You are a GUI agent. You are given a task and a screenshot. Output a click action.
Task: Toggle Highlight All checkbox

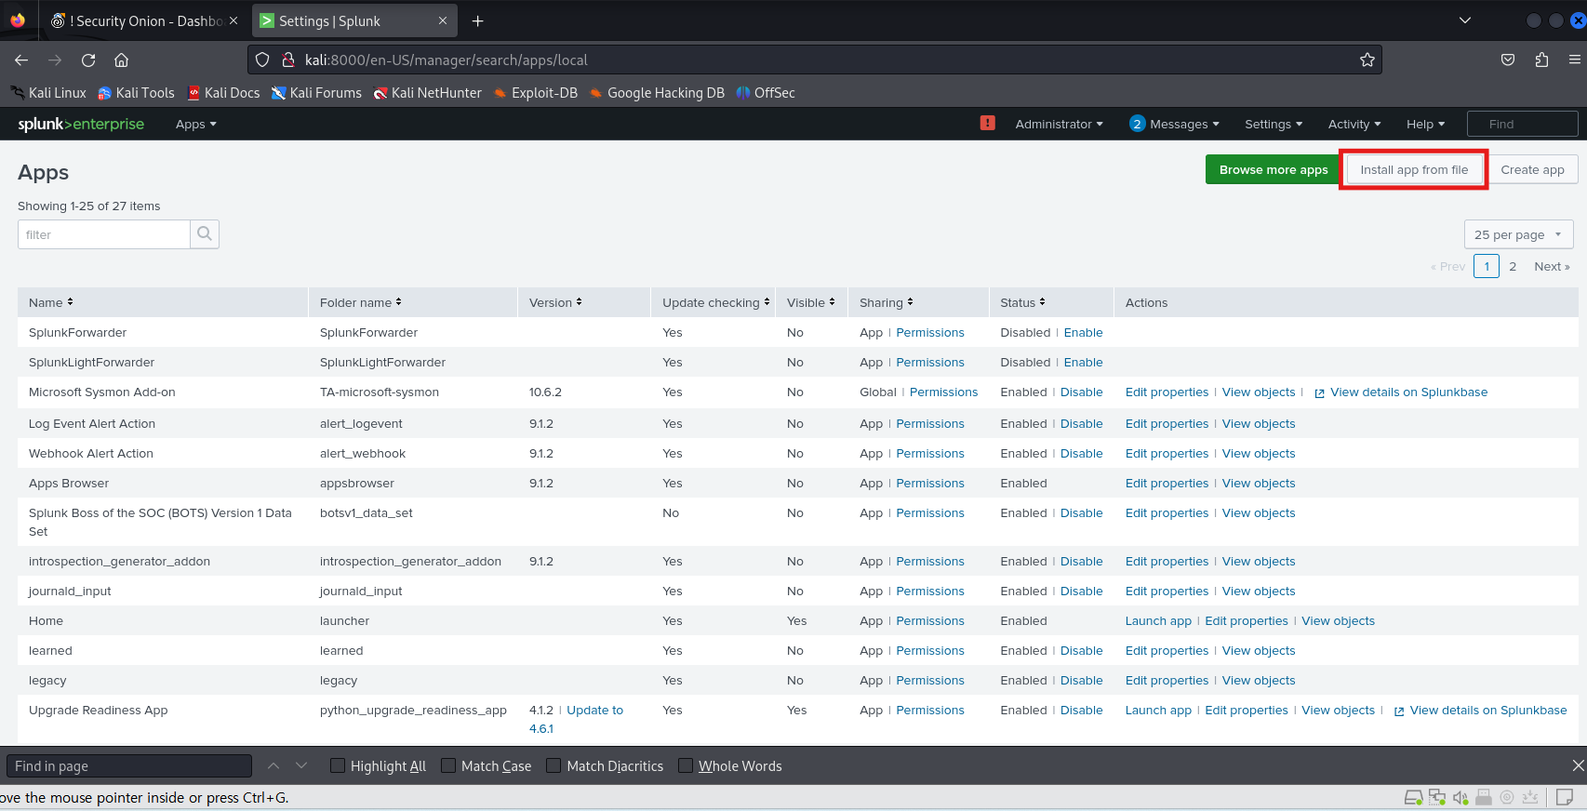click(338, 765)
